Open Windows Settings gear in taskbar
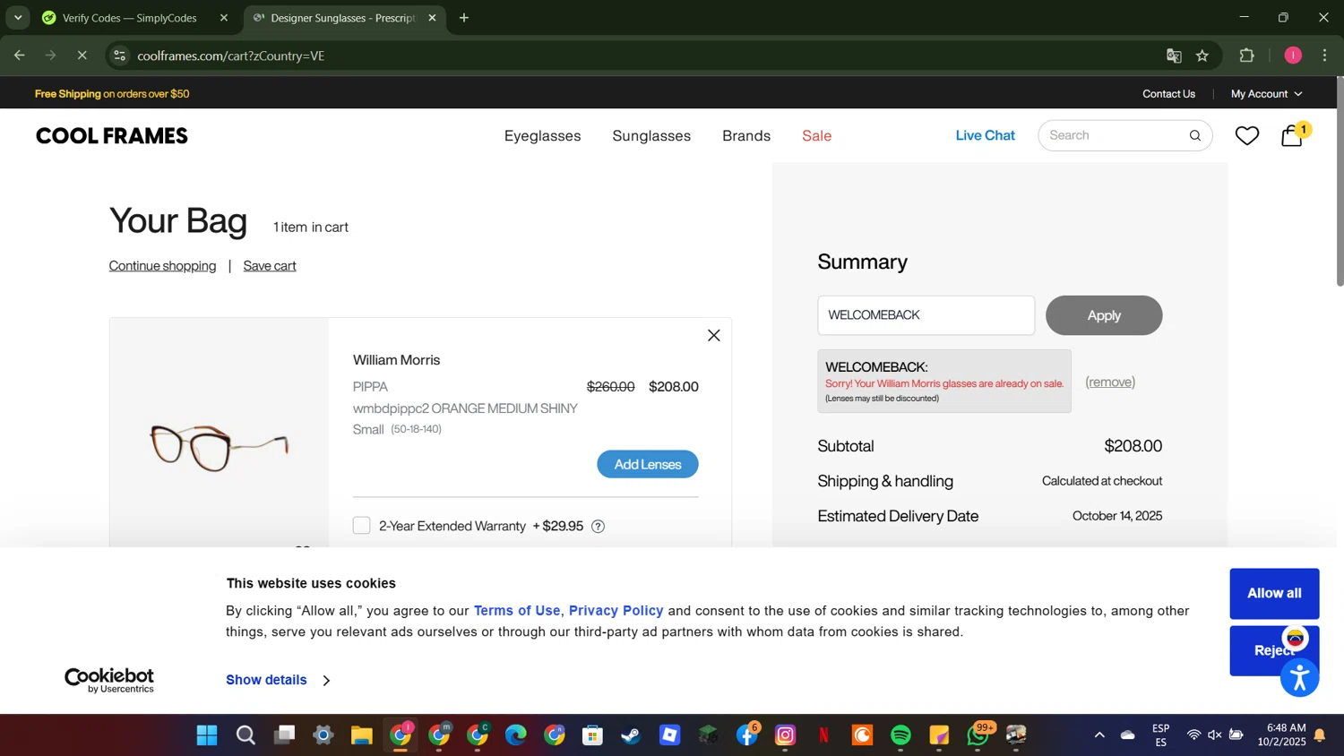This screenshot has height=756, width=1344. pos(323,735)
